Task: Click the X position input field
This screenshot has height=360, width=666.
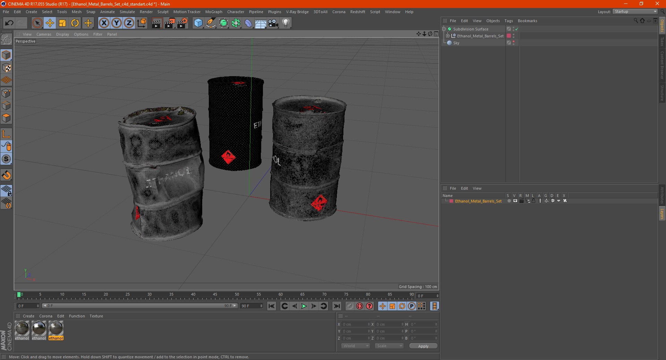Action: (356, 324)
